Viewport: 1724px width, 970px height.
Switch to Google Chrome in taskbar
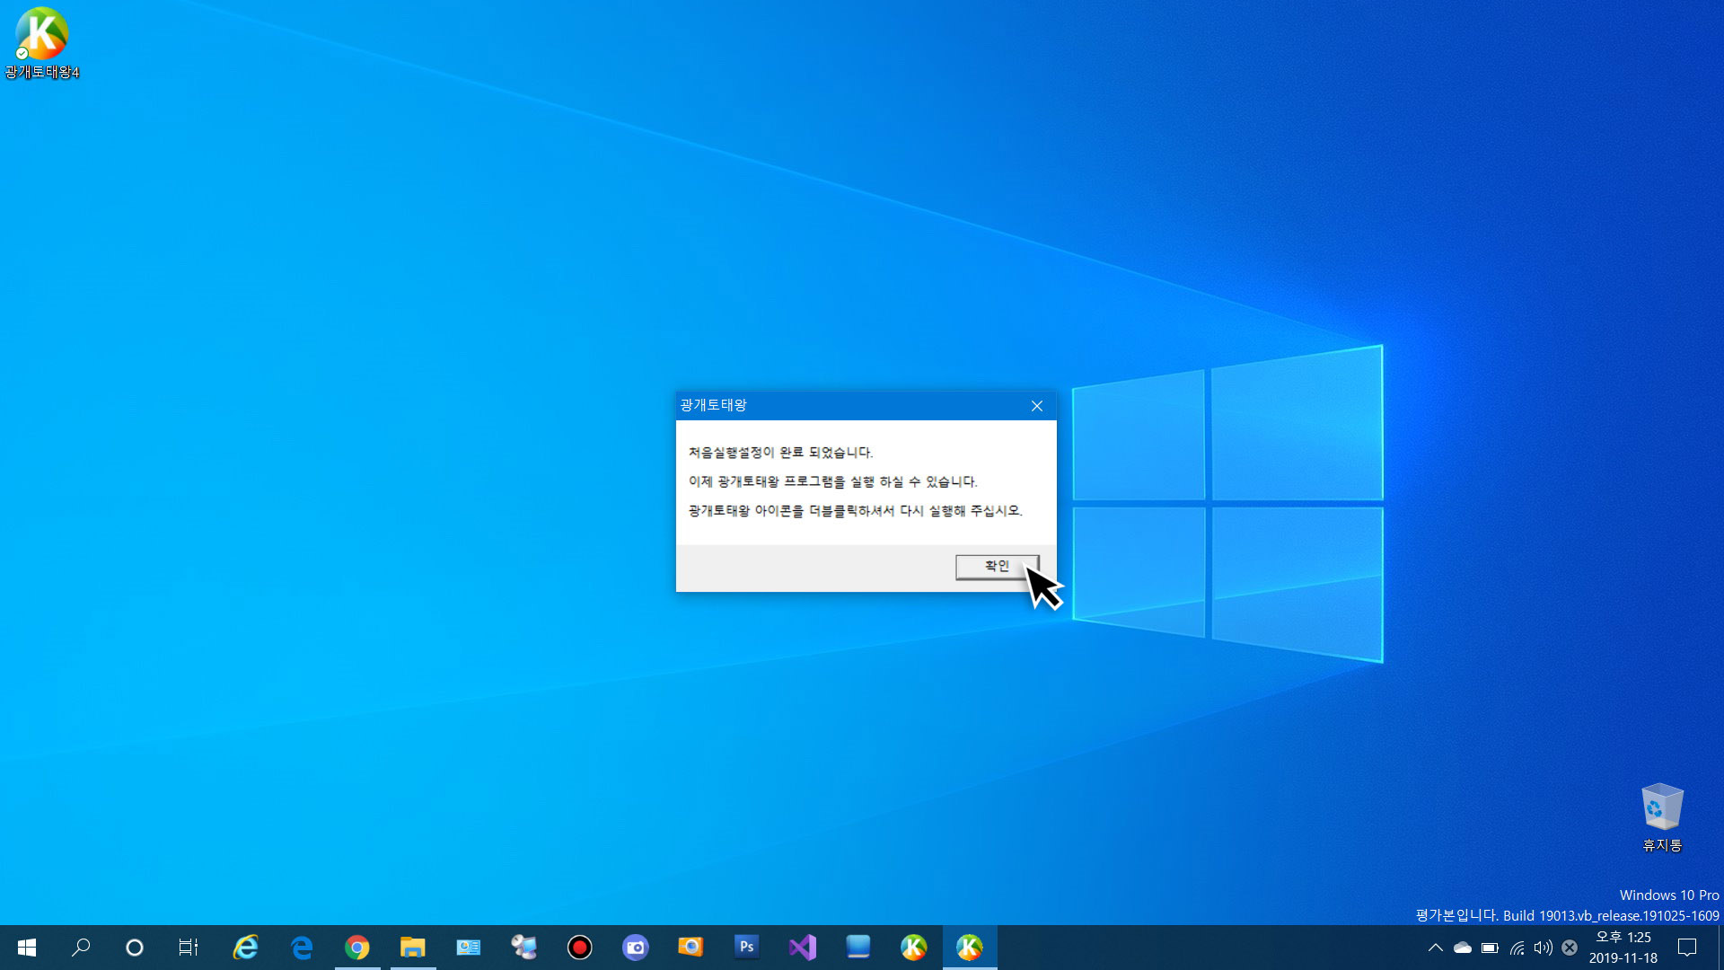[357, 948]
